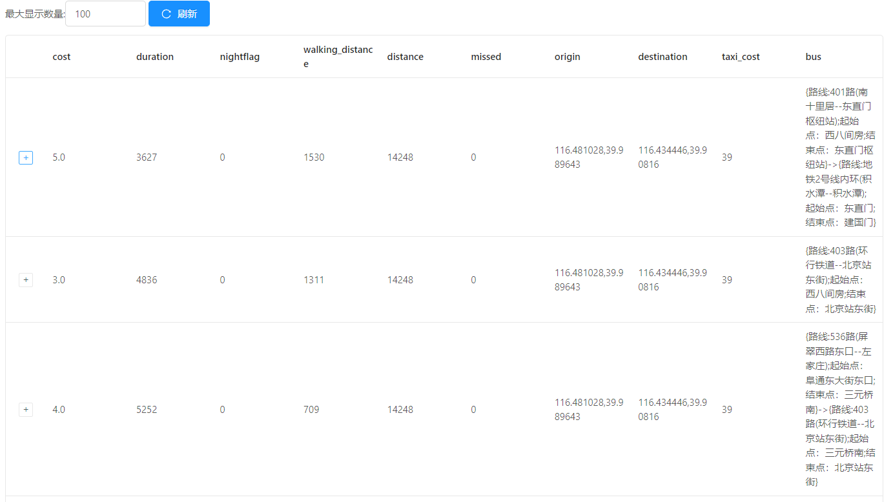Focus the 最大显示数量 input field
The height and width of the screenshot is (502, 893).
click(105, 14)
